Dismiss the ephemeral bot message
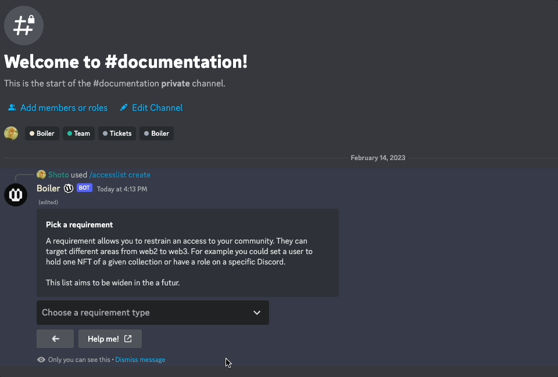558x377 pixels. point(140,360)
